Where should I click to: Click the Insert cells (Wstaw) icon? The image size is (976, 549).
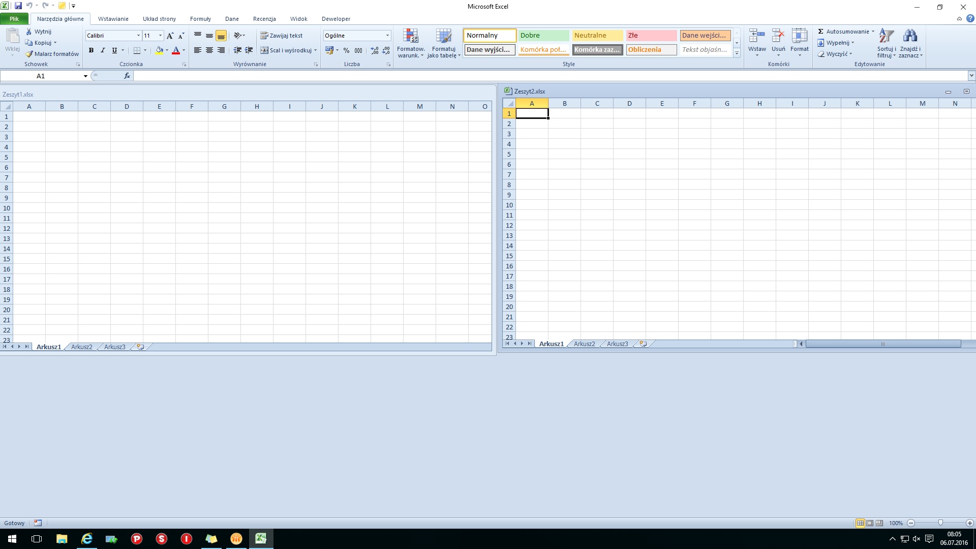(x=757, y=36)
